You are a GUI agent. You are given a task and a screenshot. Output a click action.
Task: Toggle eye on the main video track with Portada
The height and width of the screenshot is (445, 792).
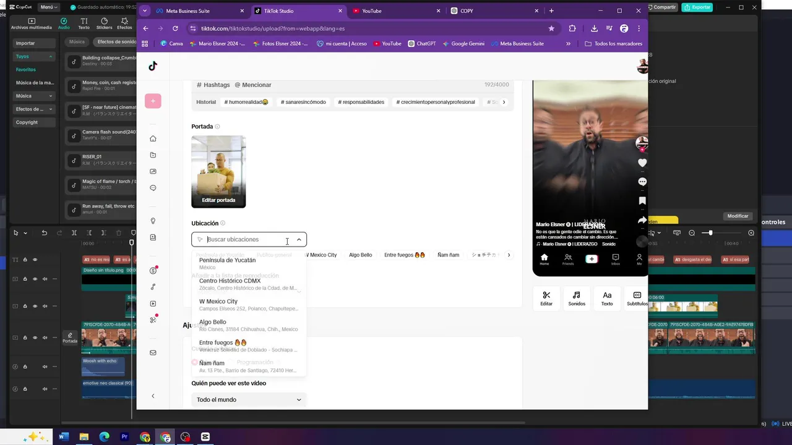coord(35,337)
